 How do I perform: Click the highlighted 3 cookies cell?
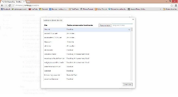coord(70,29)
